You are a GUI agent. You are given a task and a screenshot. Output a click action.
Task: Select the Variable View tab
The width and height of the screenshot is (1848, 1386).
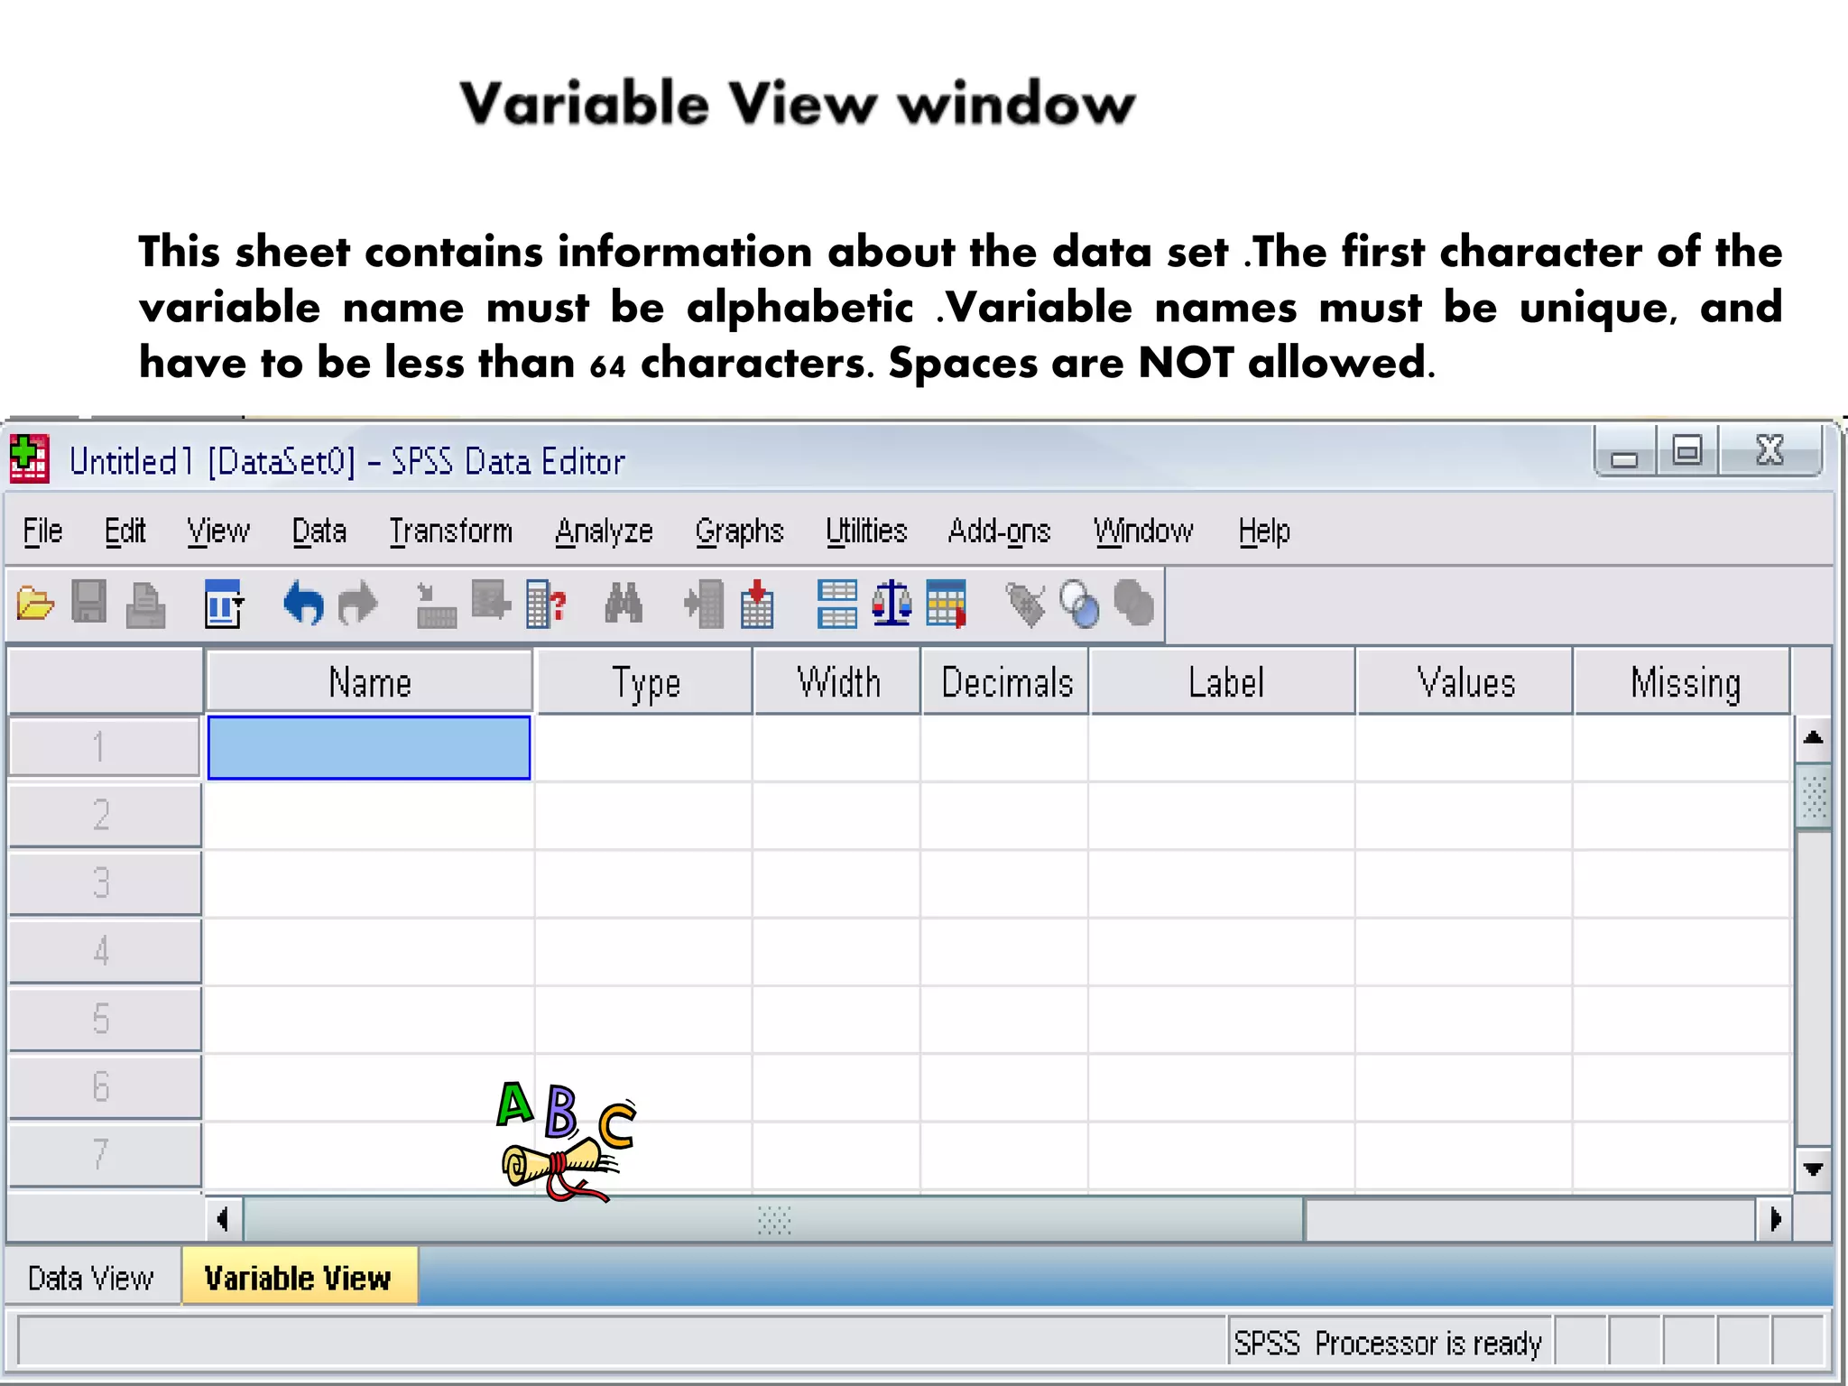(299, 1278)
